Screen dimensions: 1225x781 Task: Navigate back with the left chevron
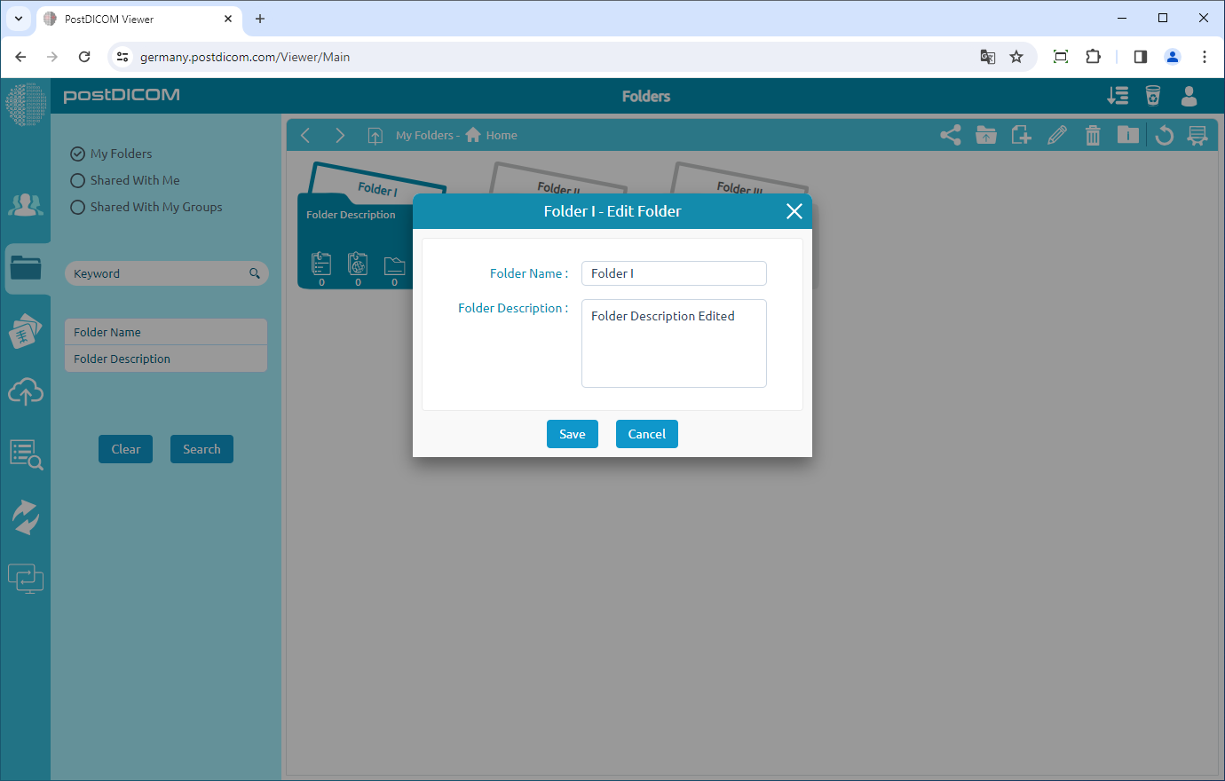coord(305,135)
